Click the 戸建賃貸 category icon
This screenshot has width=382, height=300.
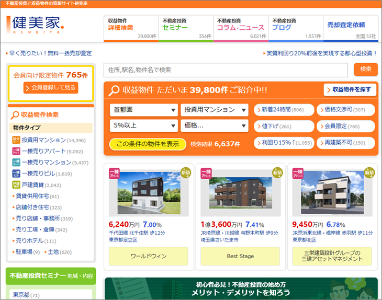[x=16, y=185]
